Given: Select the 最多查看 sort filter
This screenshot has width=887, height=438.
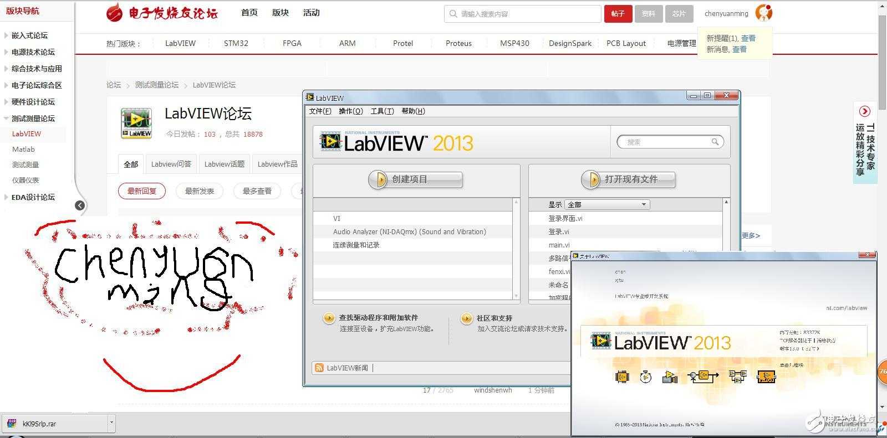Looking at the screenshot, I should coord(257,191).
